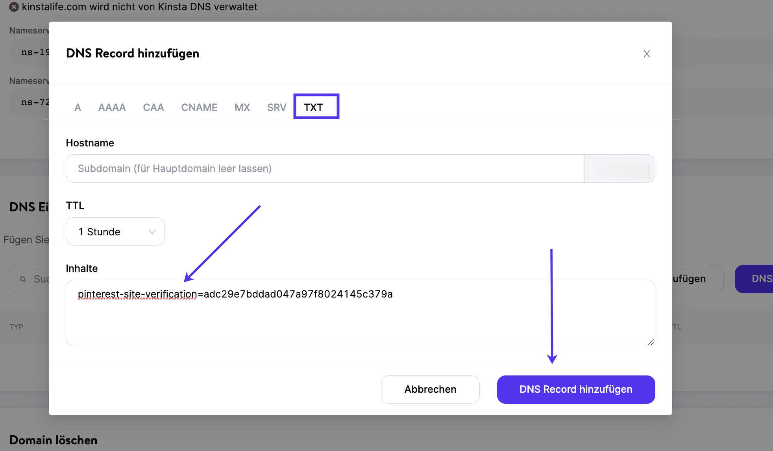The image size is (773, 451).
Task: Select the highlighted TXT tab
Action: click(x=314, y=107)
